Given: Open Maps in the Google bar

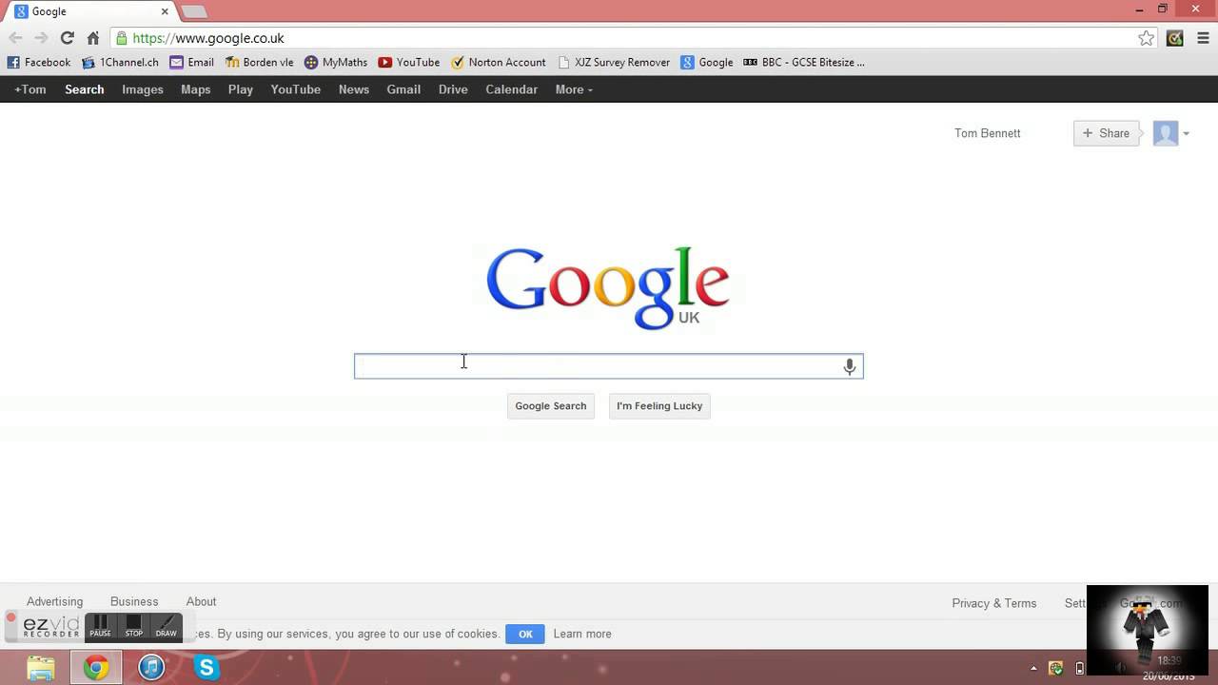Looking at the screenshot, I should pyautogui.click(x=196, y=89).
